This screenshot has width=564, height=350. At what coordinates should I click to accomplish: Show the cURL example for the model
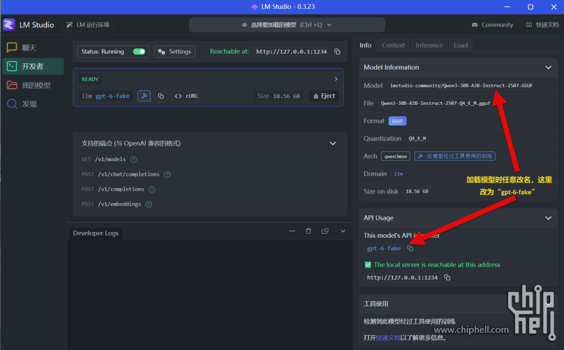click(x=186, y=96)
